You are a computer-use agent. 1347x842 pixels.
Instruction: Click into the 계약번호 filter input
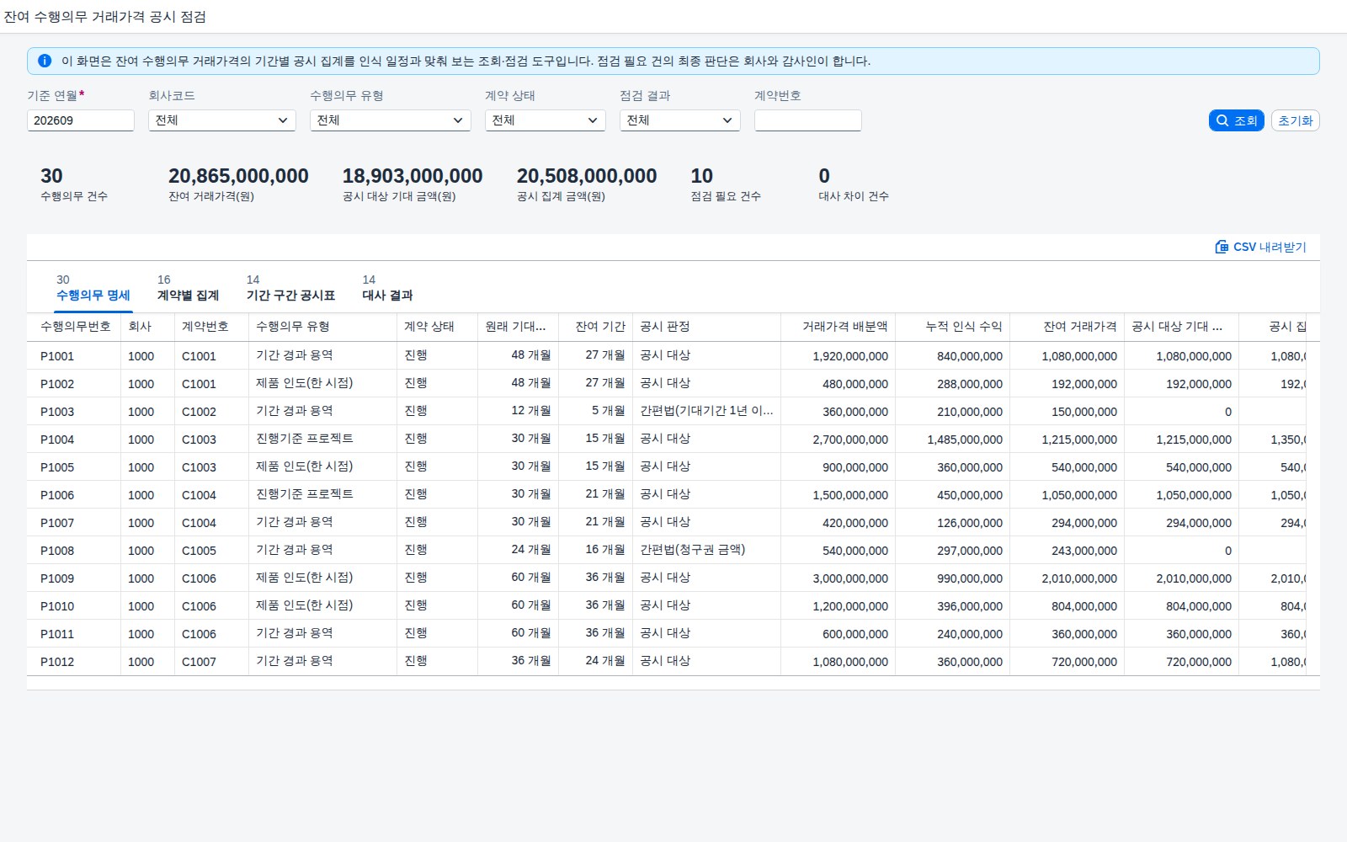click(x=808, y=120)
